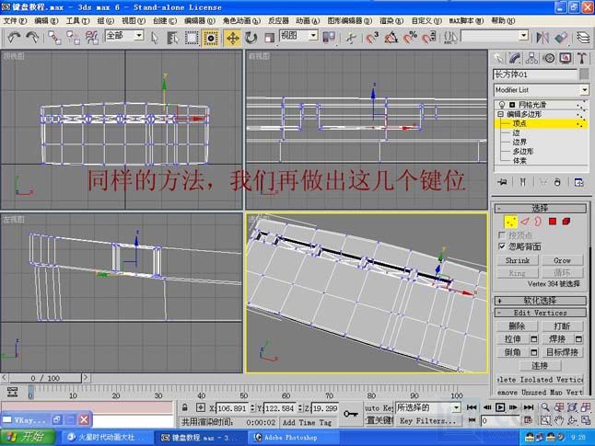Open the Modify command panel tab

[515, 58]
